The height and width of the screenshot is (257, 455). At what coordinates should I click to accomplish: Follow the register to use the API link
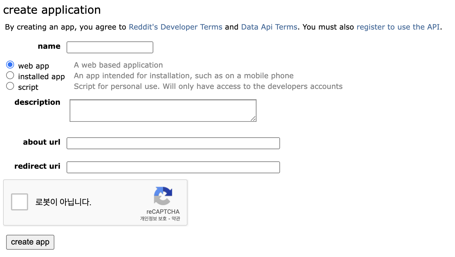tap(398, 27)
